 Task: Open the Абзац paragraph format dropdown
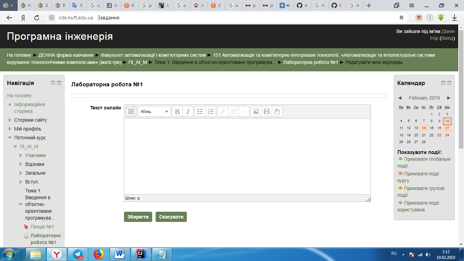coord(154,111)
